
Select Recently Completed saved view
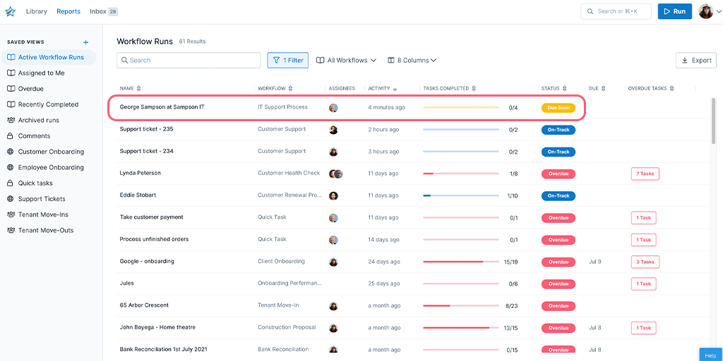[x=48, y=104]
